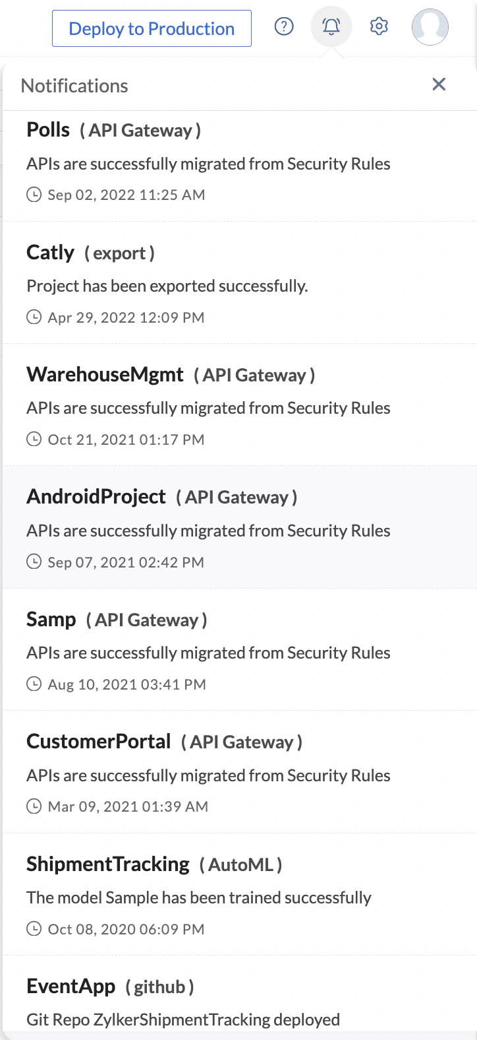
Task: Open ShipmentTracking AutoML notification
Action: click(240, 894)
